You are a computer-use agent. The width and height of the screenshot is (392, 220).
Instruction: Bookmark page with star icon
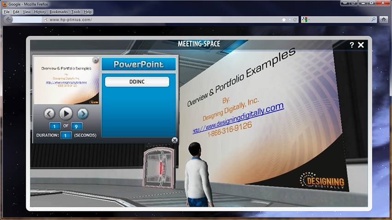pyautogui.click(x=284, y=19)
